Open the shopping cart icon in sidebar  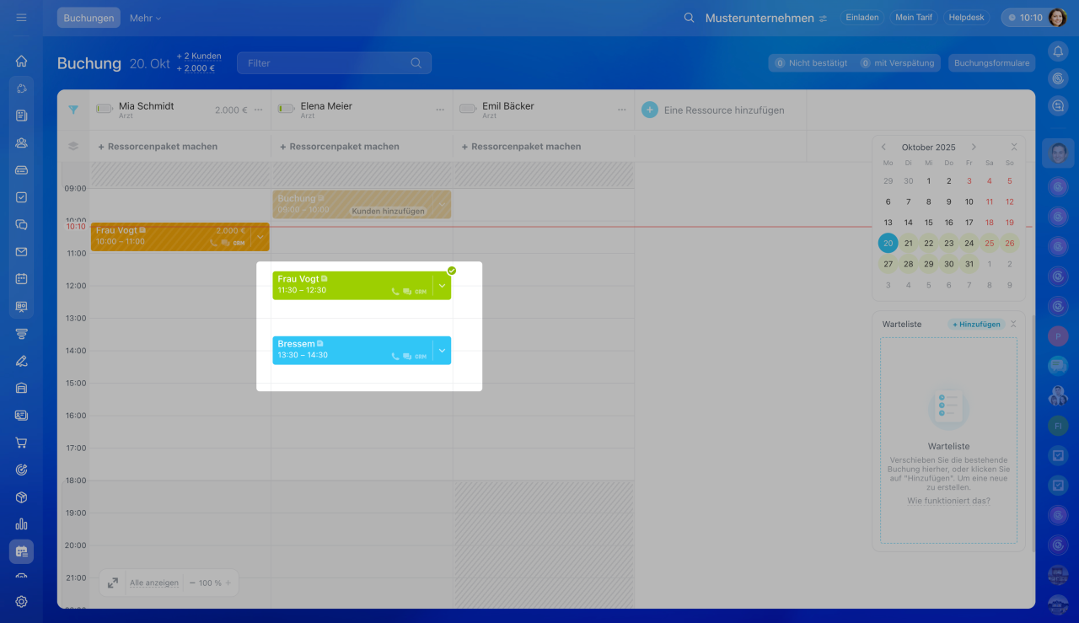(x=21, y=443)
